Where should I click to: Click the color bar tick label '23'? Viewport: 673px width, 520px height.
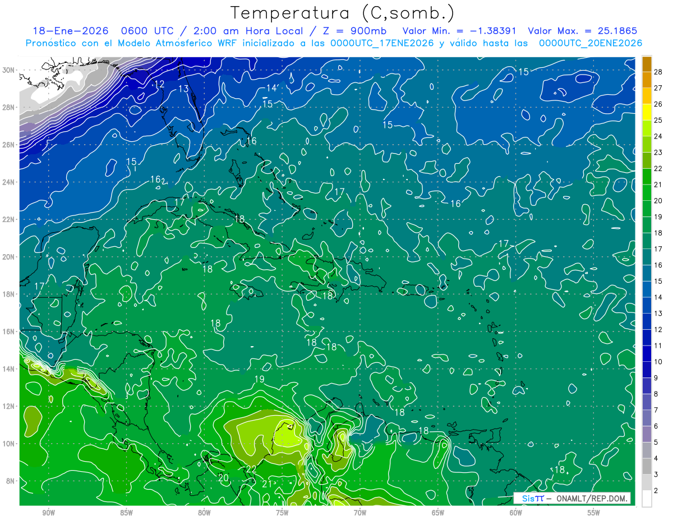(658, 152)
